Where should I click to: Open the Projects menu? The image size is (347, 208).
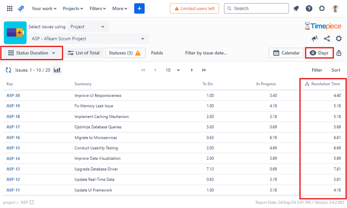coord(73,8)
